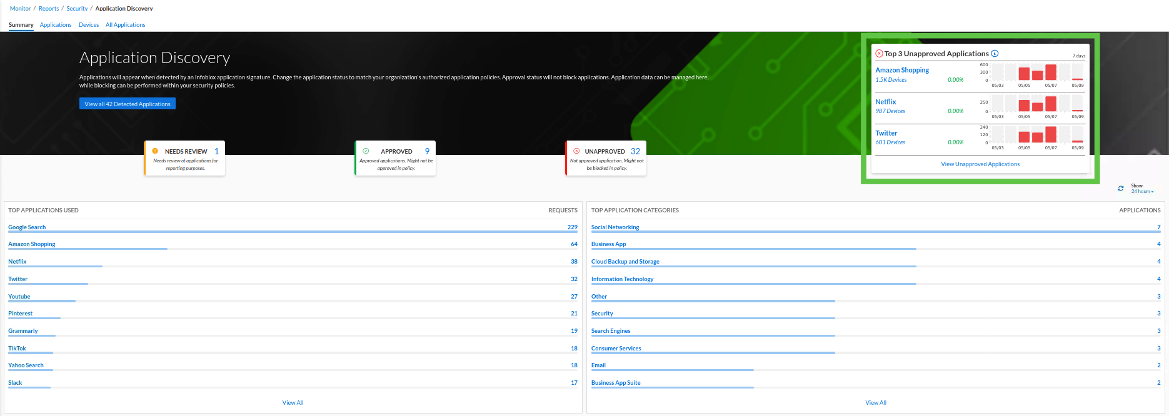This screenshot has height=416, width=1169.
Task: Click View All under Top Application Categories
Action: pyautogui.click(x=876, y=403)
